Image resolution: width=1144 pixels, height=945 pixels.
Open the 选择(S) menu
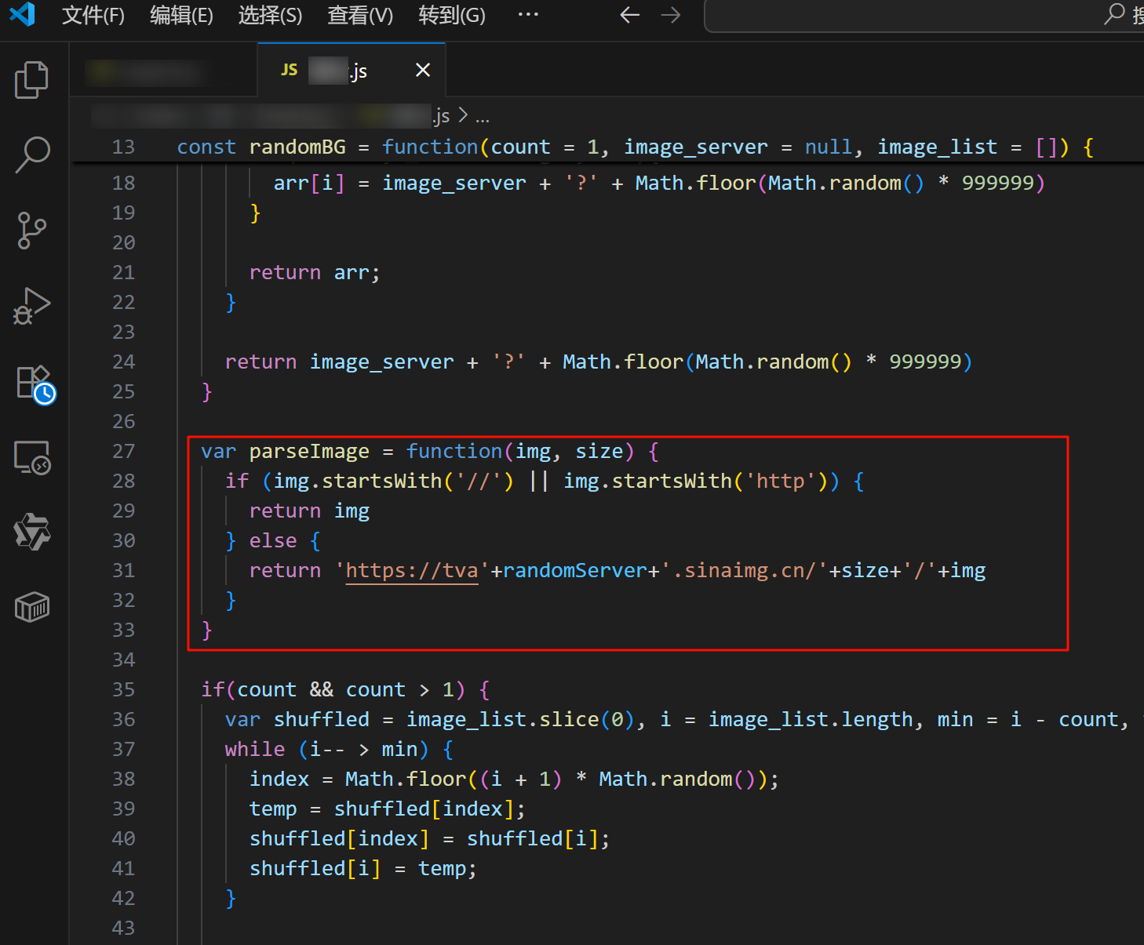(270, 15)
